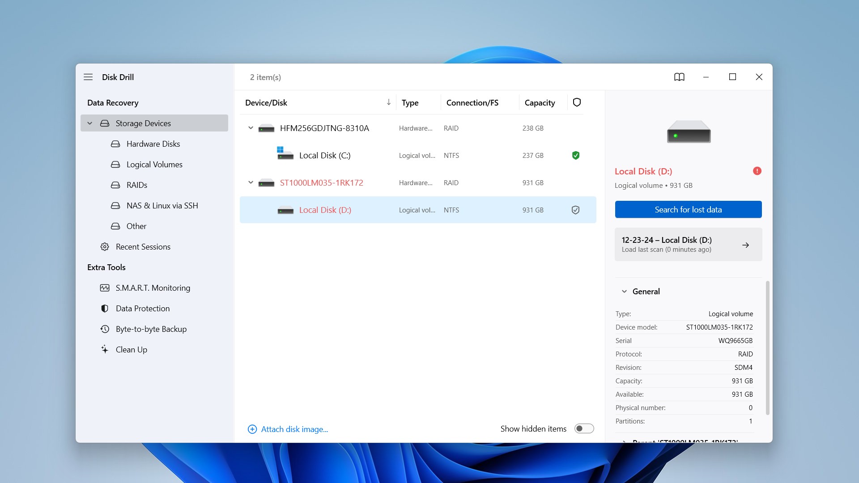Click serial value WQ9665GB

click(x=736, y=340)
